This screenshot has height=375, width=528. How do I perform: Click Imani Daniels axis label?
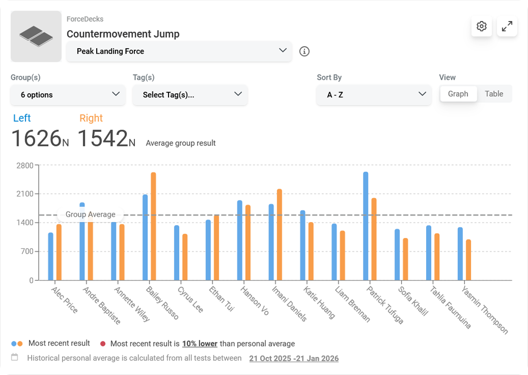pos(289,304)
